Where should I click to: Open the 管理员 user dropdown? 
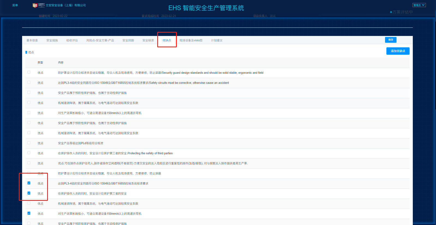pos(419,5)
